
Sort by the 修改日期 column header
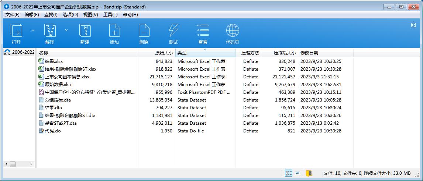click(x=326, y=53)
